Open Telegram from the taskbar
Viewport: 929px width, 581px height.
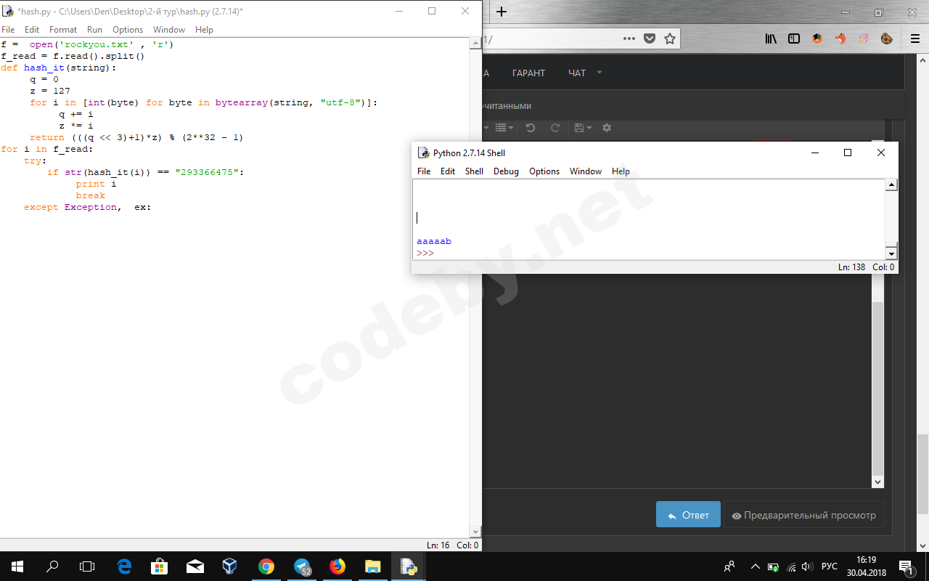tap(302, 566)
